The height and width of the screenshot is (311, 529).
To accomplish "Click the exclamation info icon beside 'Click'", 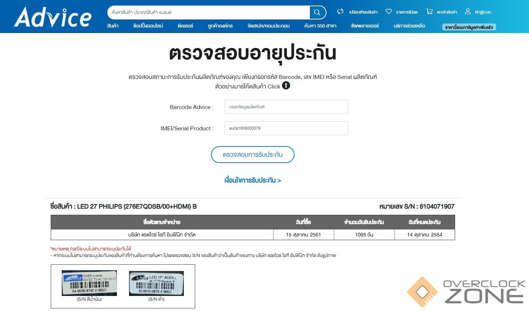I will [x=286, y=86].
